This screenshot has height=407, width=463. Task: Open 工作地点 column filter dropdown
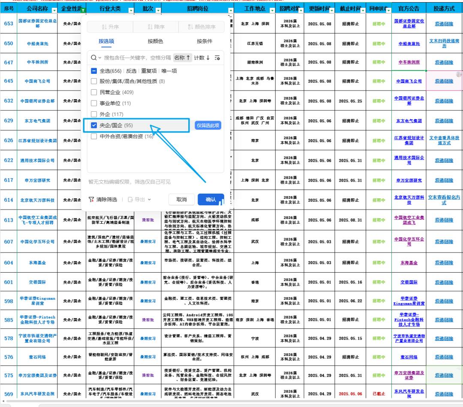point(272,10)
